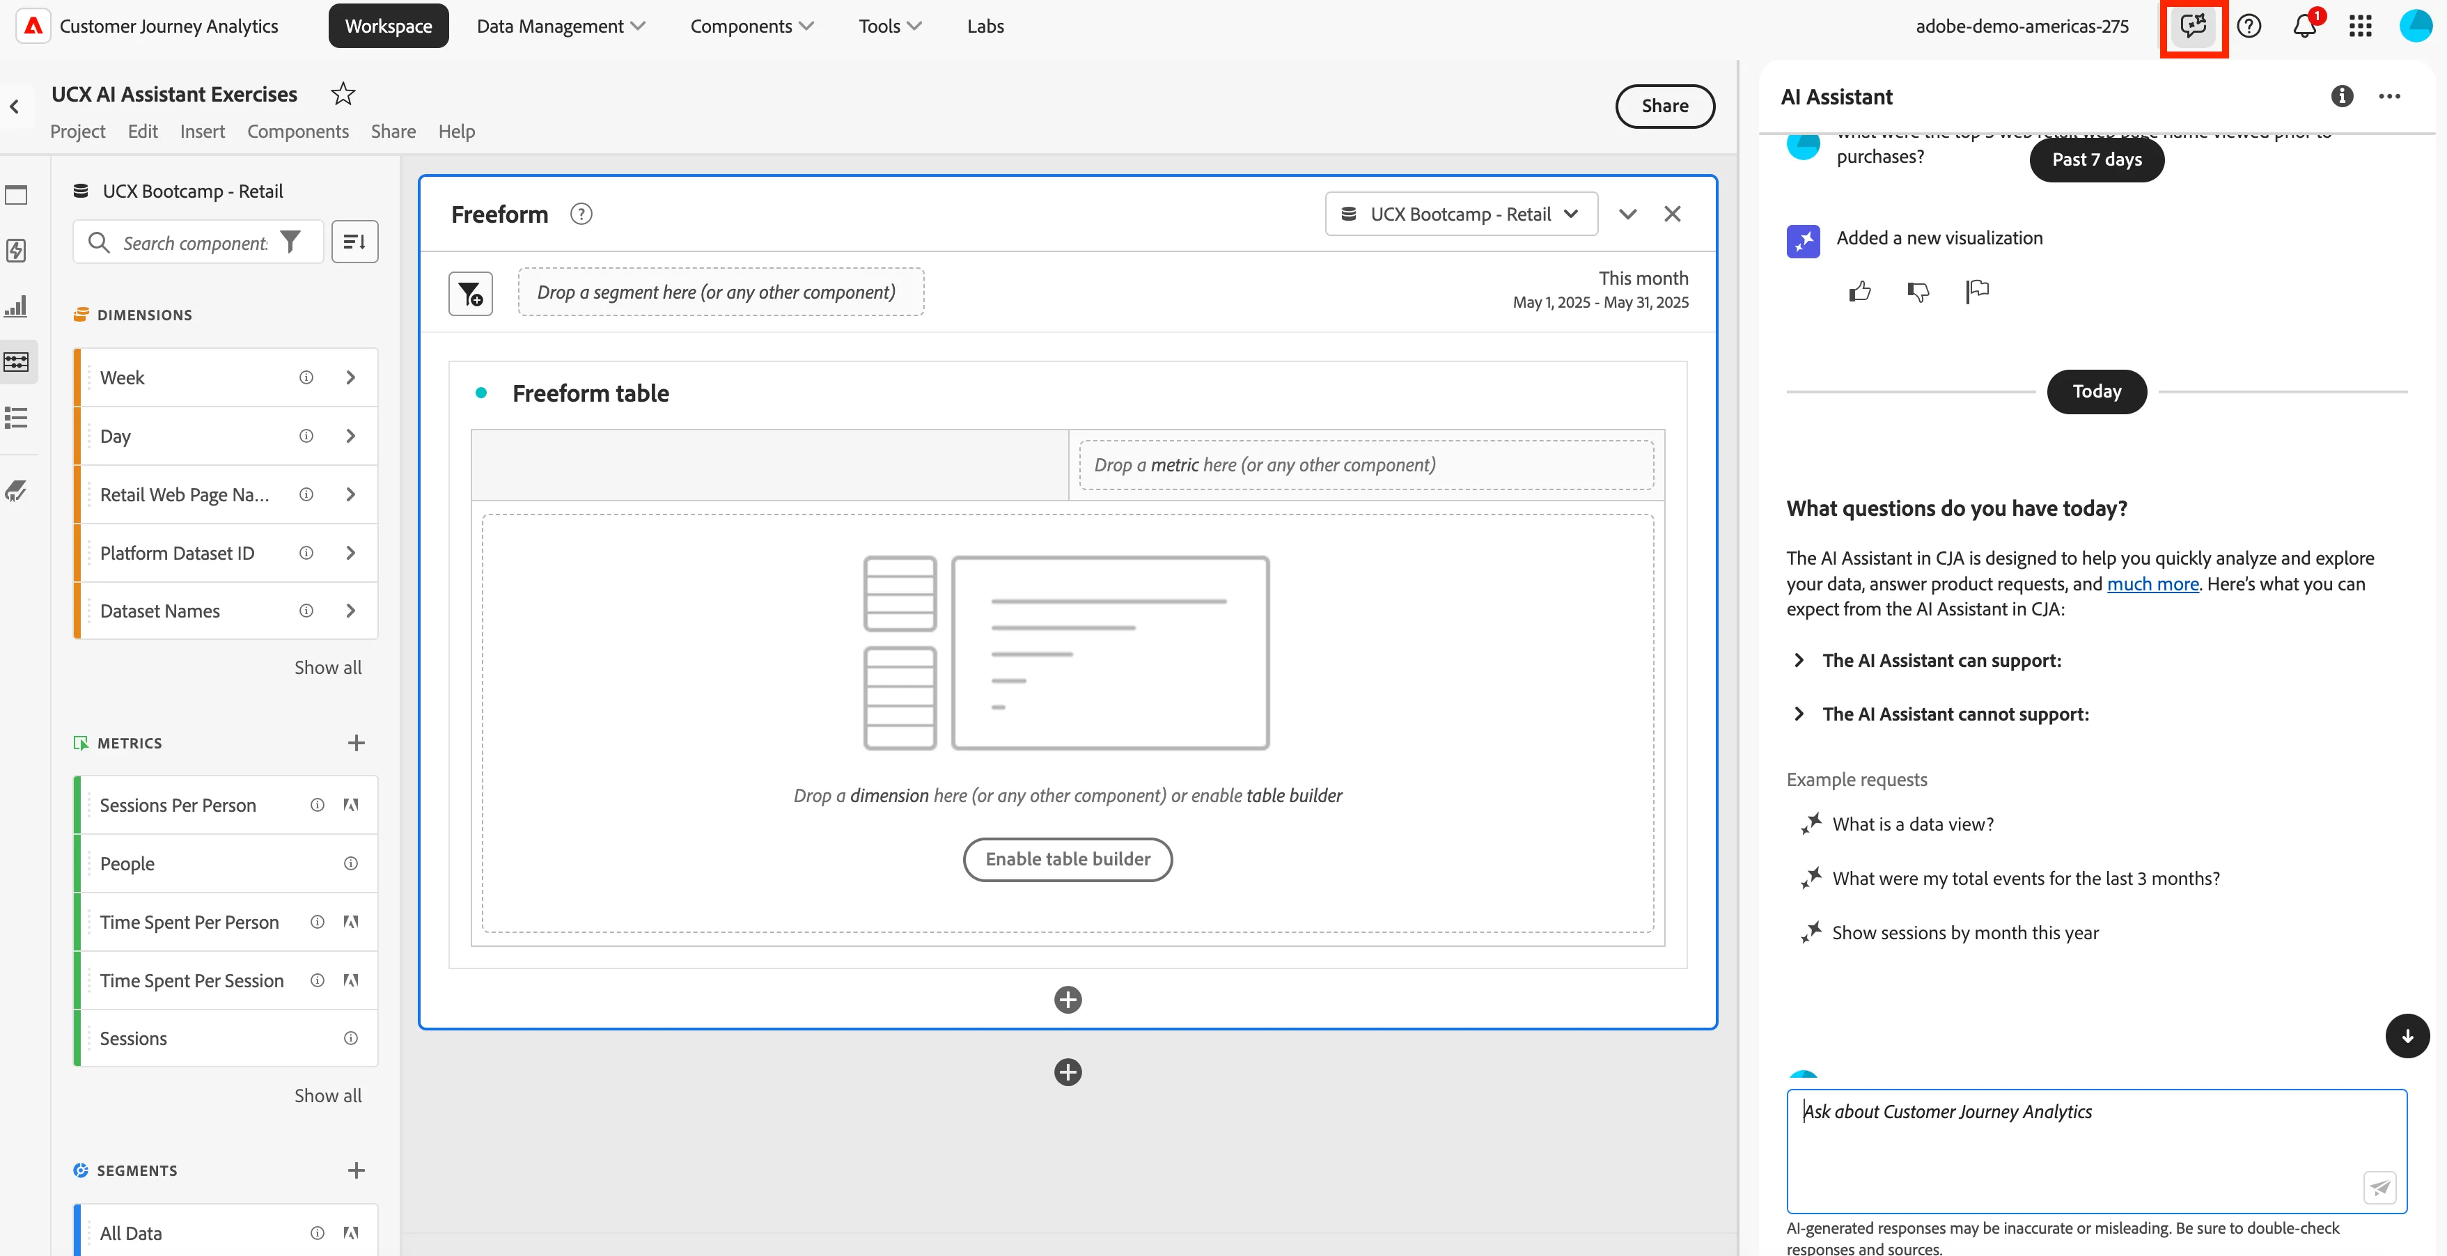The height and width of the screenshot is (1256, 2447).
Task: Go to the Labs tab
Action: coord(985,26)
